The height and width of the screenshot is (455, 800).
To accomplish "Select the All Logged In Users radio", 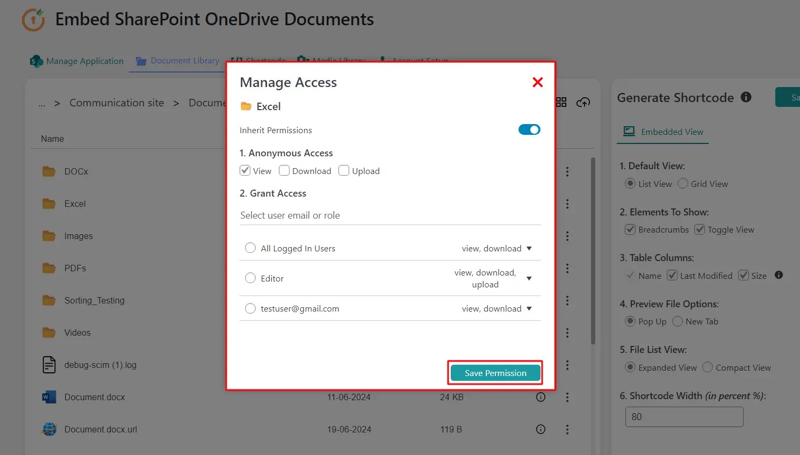I will pos(250,248).
